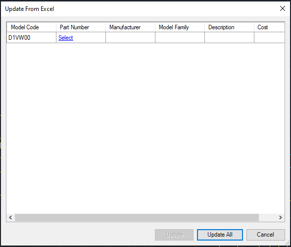Cancel the Update From Excel dialog
The image size is (291, 247).
click(x=265, y=235)
